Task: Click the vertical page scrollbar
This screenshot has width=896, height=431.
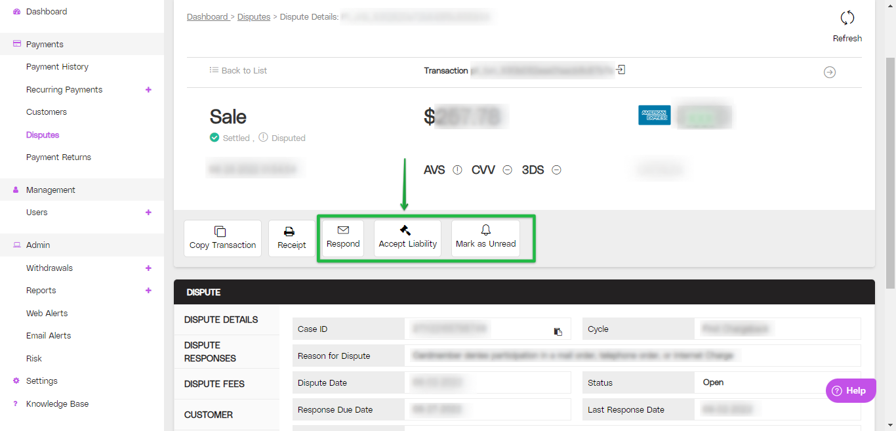Action: (891, 174)
